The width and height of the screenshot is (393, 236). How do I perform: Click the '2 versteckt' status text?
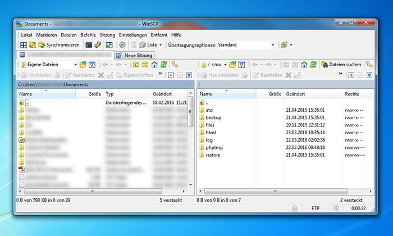[351, 200]
